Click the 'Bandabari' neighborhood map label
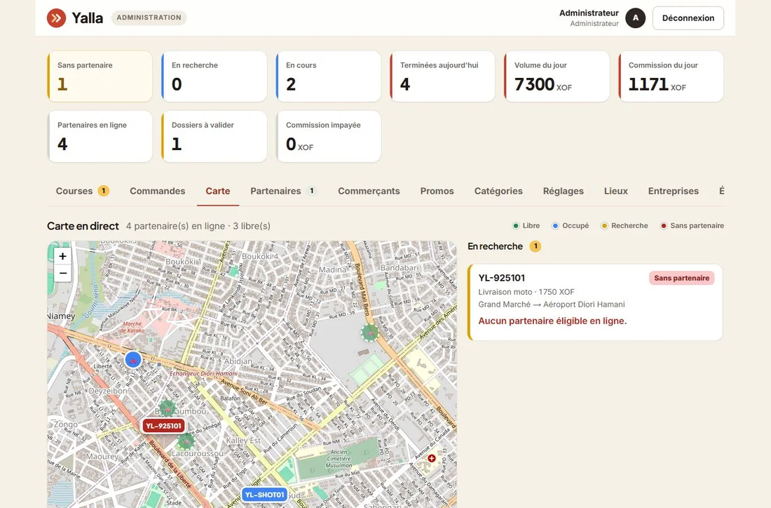This screenshot has width=771, height=508. [400, 267]
